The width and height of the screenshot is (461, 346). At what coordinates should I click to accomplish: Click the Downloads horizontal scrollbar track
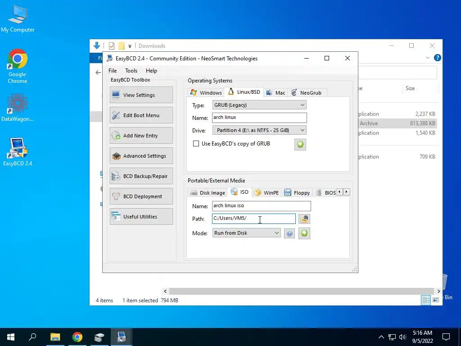tap(301, 291)
